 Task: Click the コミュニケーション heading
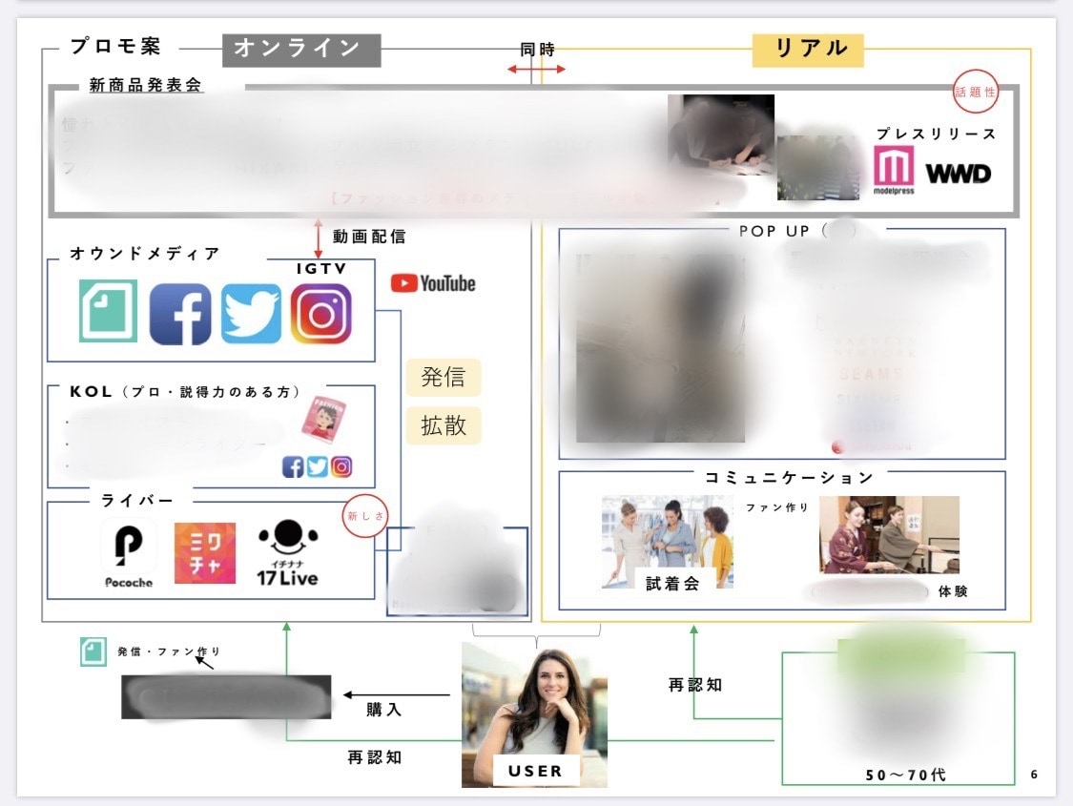click(x=789, y=477)
